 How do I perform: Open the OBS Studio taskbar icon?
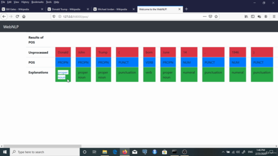[x=184, y=152]
